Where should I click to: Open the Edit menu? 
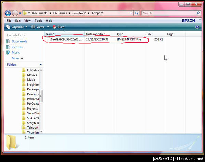click(18, 21)
